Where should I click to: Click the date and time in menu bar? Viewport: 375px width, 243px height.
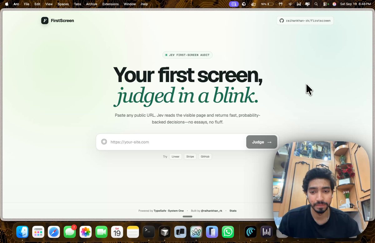point(355,4)
